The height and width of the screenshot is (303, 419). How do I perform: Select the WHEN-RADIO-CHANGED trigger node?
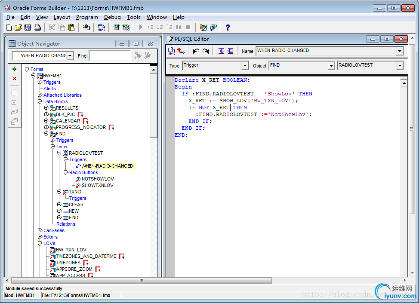tap(107, 166)
